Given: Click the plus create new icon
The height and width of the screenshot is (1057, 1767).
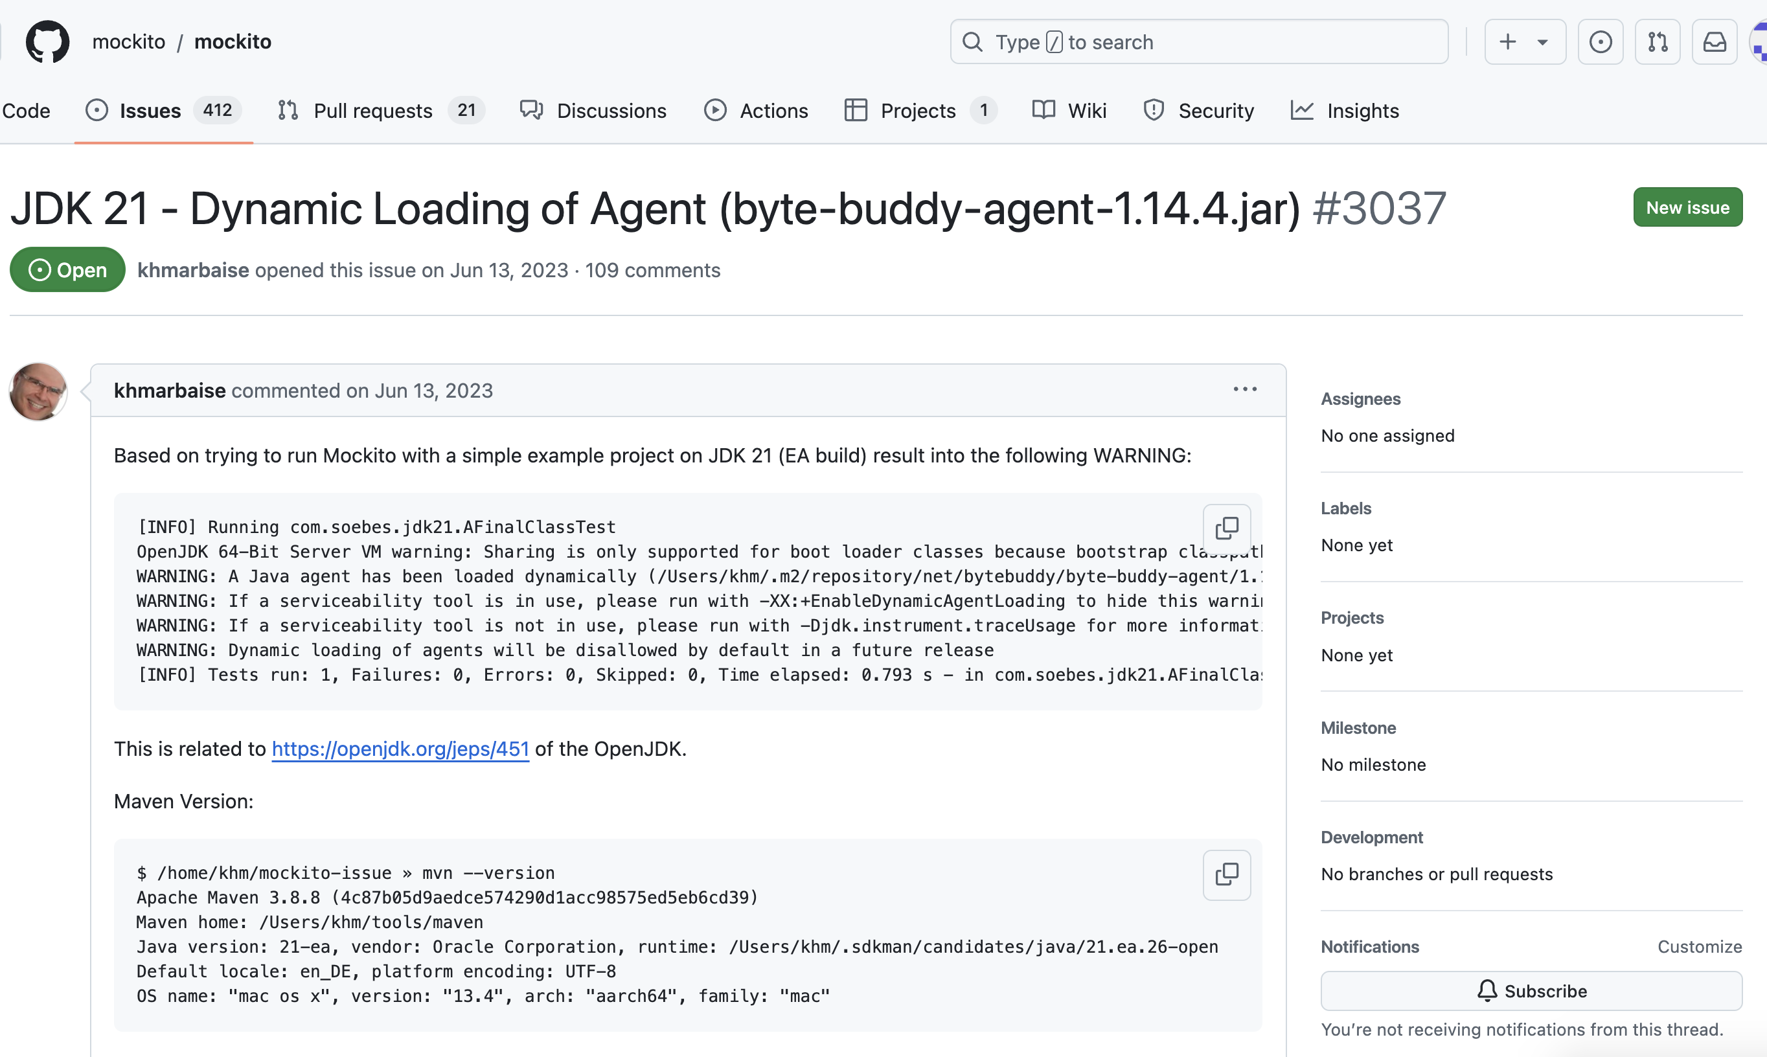Looking at the screenshot, I should click(1507, 42).
